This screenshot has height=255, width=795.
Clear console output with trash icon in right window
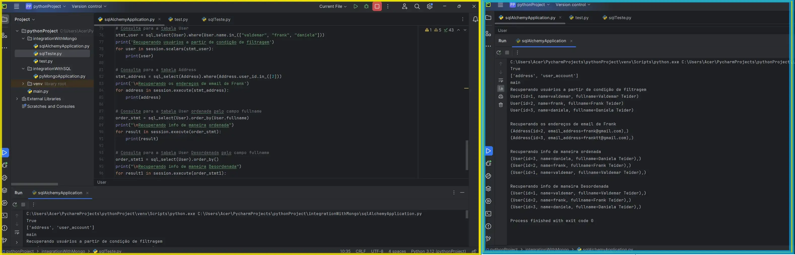501,105
